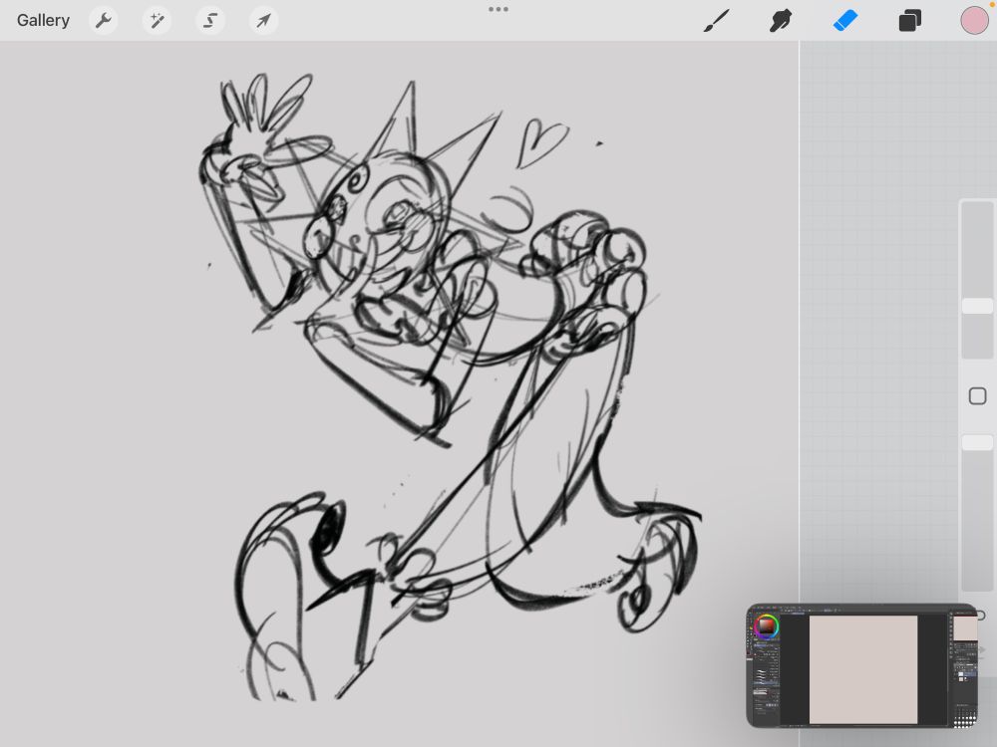Open the Adjustments magic wand menu
Viewport: 997px width, 747px height.
(x=157, y=20)
